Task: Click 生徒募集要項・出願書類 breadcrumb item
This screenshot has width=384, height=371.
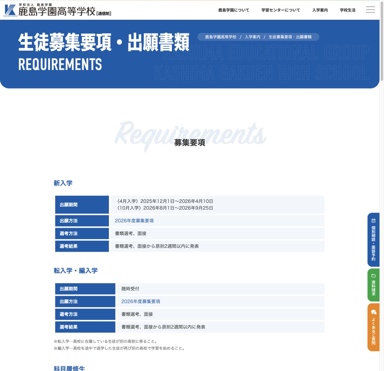Action: pos(290,37)
